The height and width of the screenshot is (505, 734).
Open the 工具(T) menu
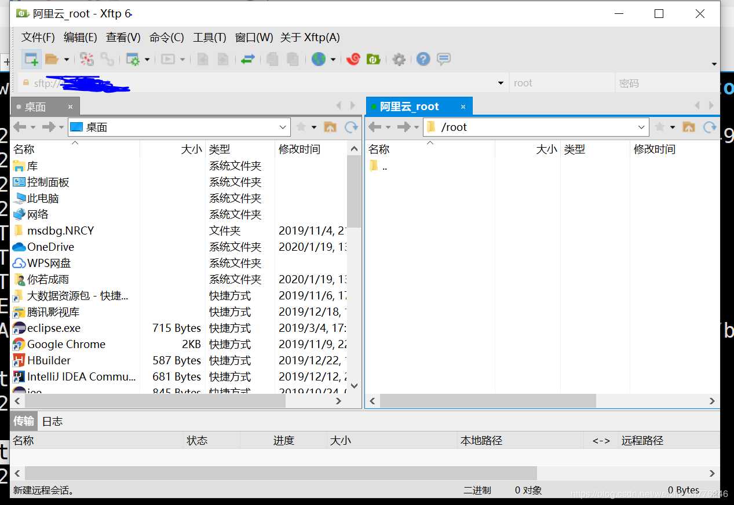point(210,37)
